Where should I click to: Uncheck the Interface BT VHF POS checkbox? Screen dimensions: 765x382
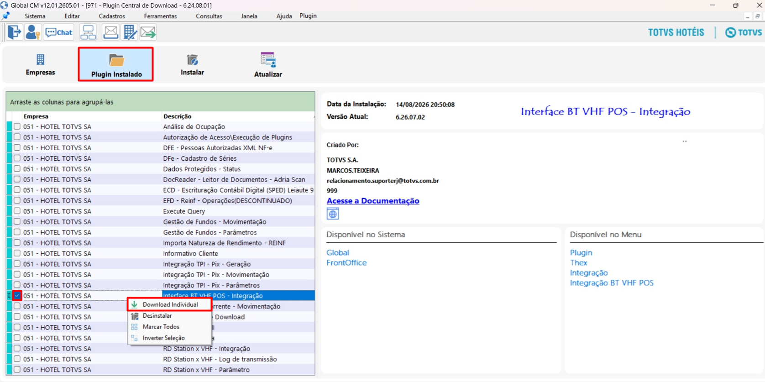click(x=17, y=295)
